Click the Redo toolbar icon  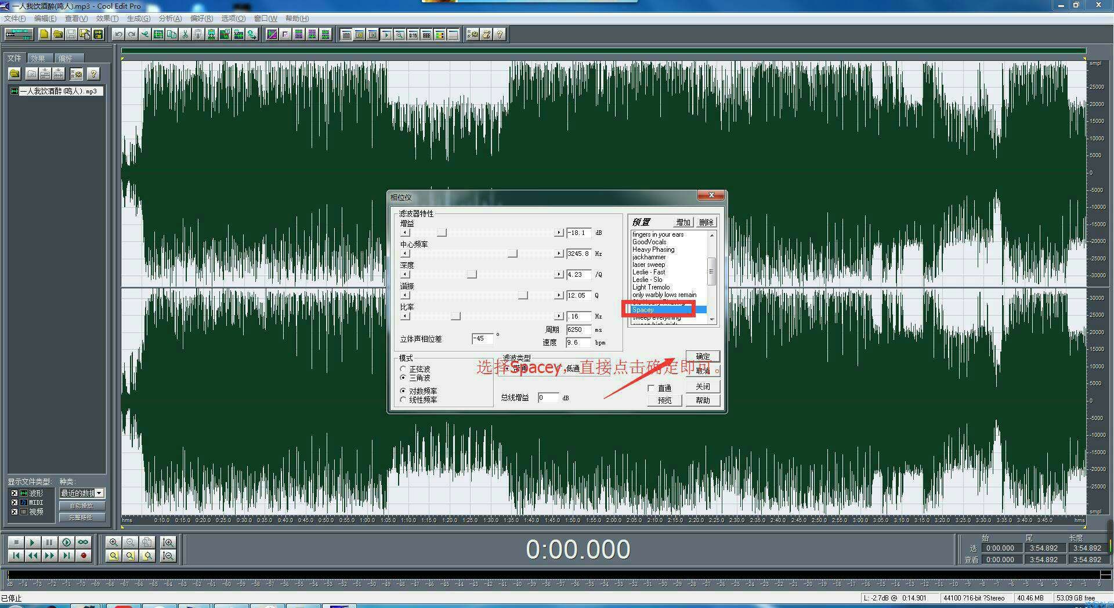pos(132,34)
